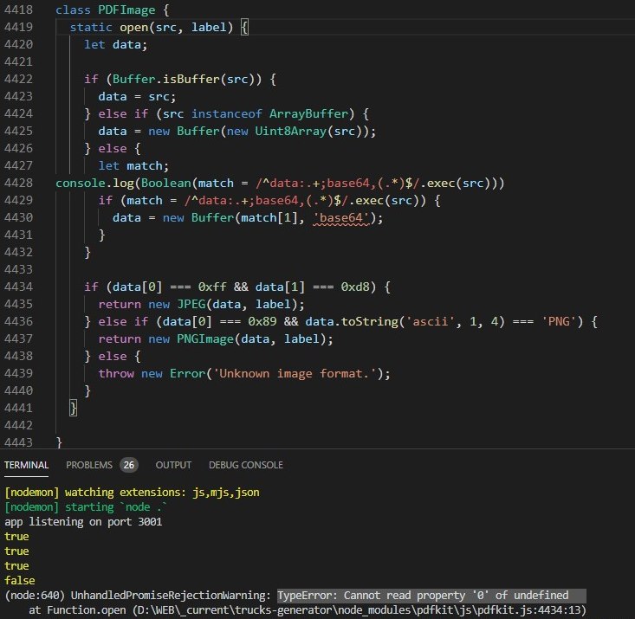635x619 pixels.
Task: Click the 'false' terminal output
Action: [x=19, y=581]
